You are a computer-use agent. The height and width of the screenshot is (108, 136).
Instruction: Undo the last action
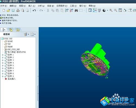(34, 11)
